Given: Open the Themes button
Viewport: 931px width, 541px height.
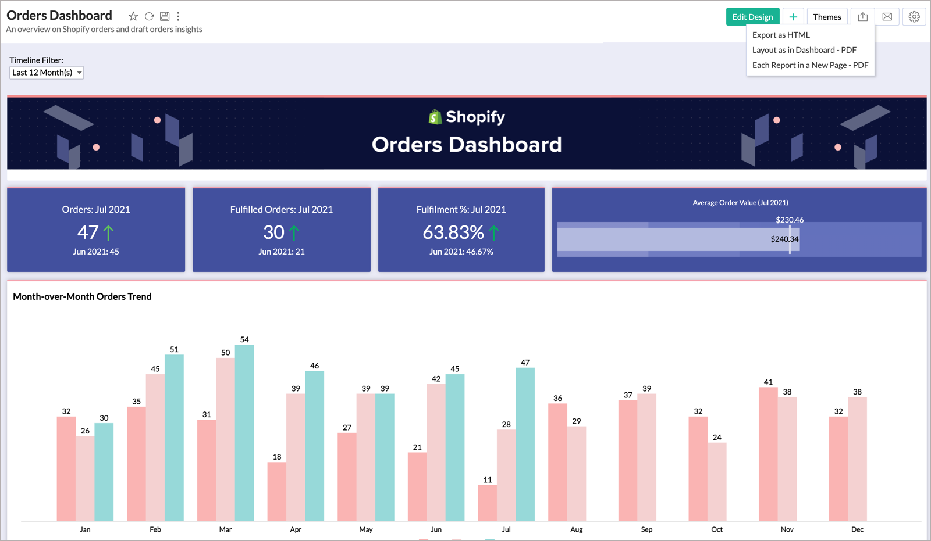Looking at the screenshot, I should [x=827, y=17].
